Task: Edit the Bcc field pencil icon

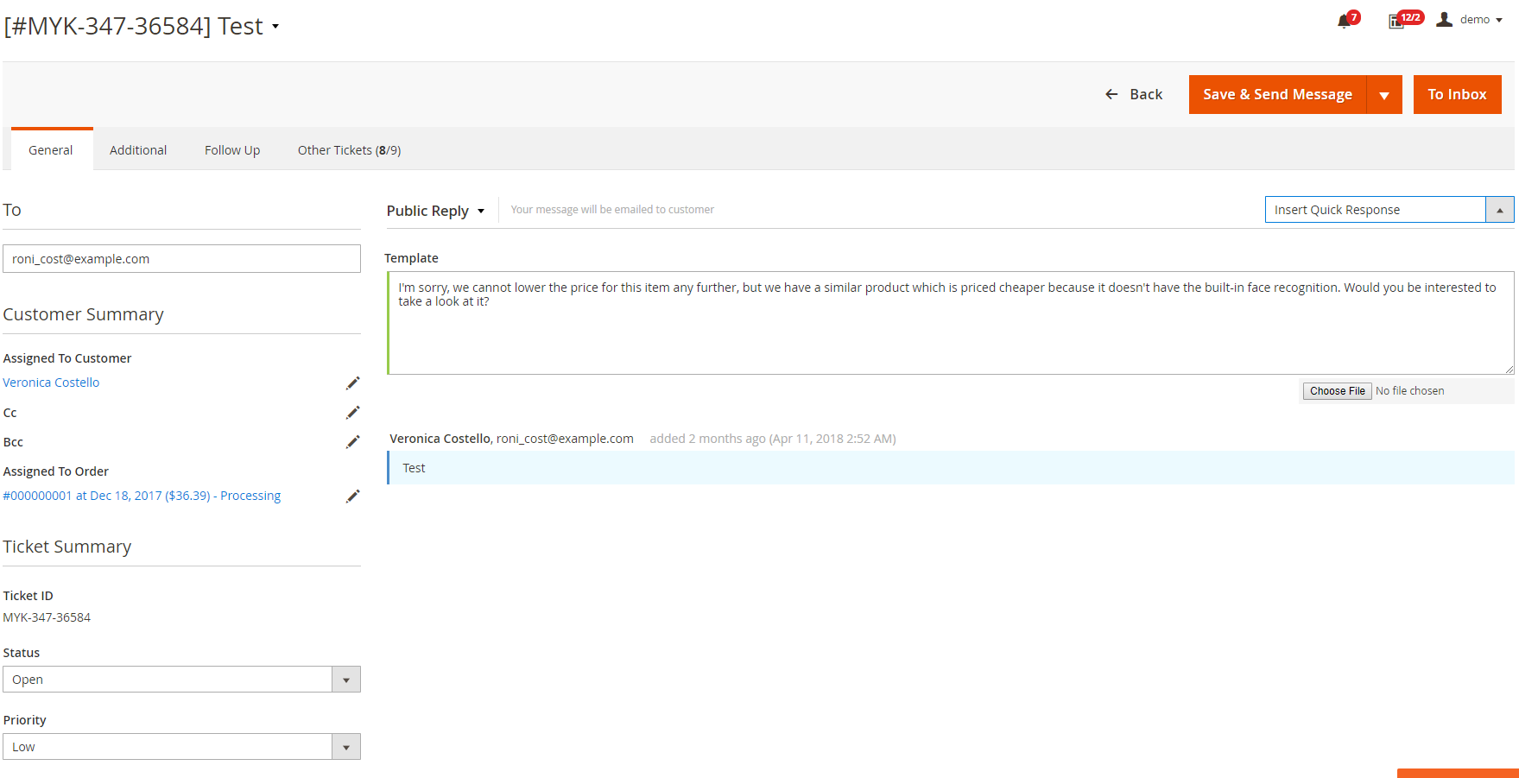Action: [x=352, y=442]
